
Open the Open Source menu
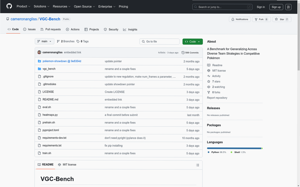(84, 6)
